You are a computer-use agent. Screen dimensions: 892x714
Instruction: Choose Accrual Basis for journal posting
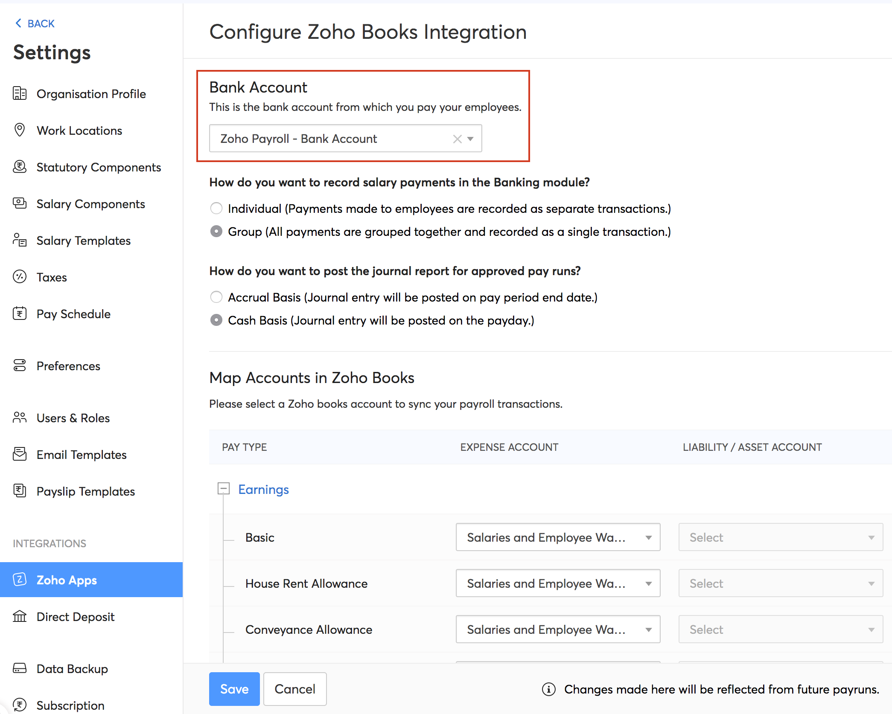tap(216, 297)
